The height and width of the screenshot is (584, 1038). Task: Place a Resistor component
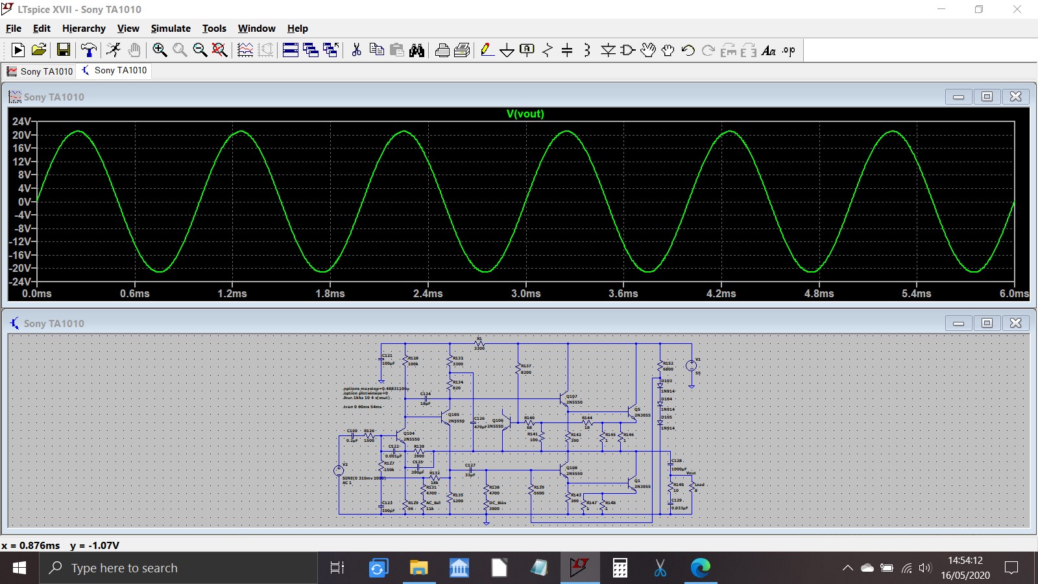pos(548,50)
